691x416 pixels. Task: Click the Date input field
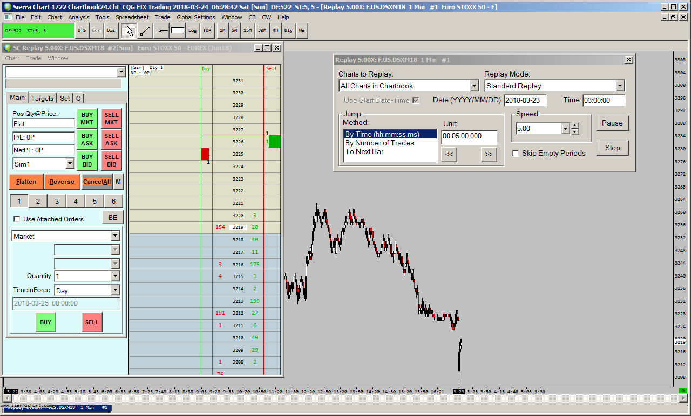coord(525,100)
